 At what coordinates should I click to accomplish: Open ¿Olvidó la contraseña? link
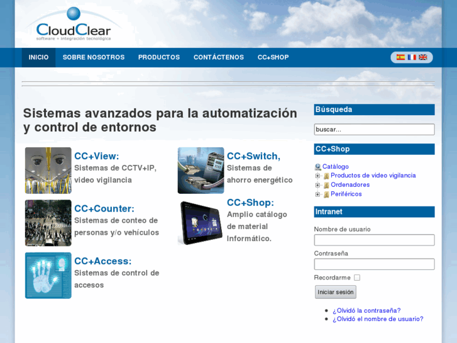coord(366,310)
